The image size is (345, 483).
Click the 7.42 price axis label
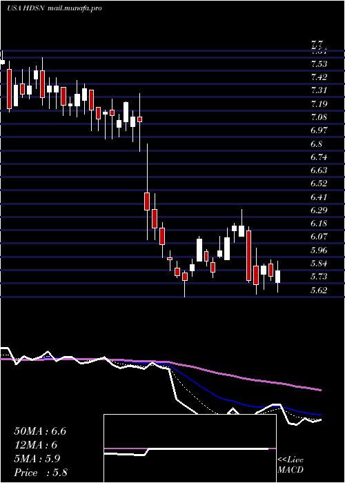pyautogui.click(x=319, y=77)
